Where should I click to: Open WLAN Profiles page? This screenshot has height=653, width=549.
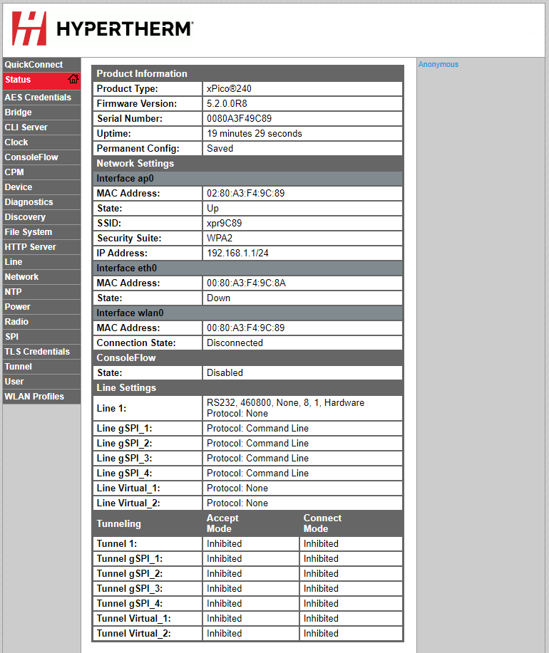click(x=34, y=397)
